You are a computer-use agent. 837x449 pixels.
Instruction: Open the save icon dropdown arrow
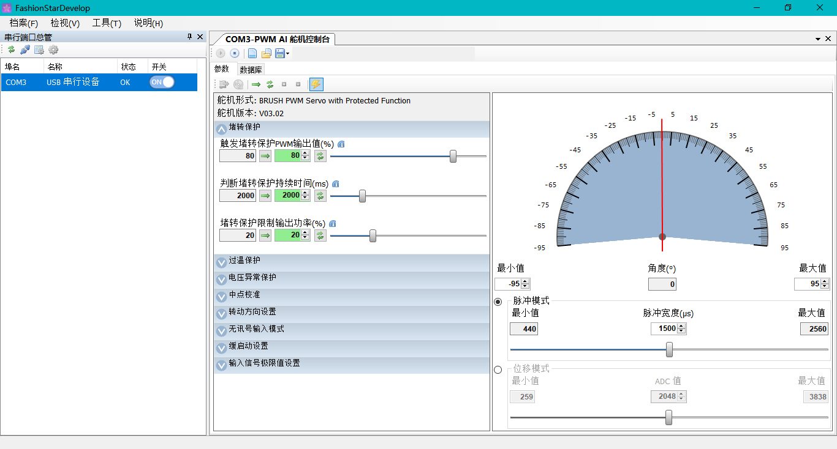pos(287,54)
